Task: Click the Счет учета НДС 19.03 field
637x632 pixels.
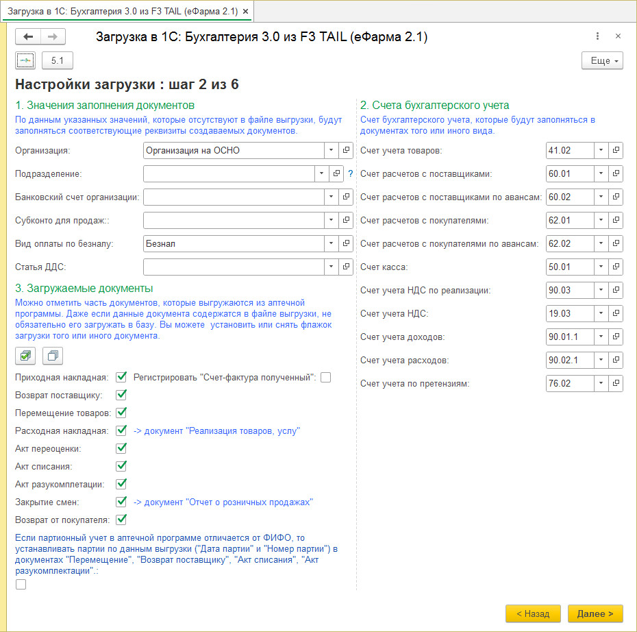Action: 570,313
